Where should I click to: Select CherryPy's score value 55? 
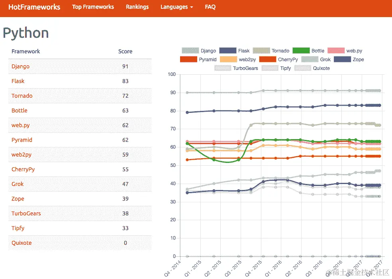(125, 170)
